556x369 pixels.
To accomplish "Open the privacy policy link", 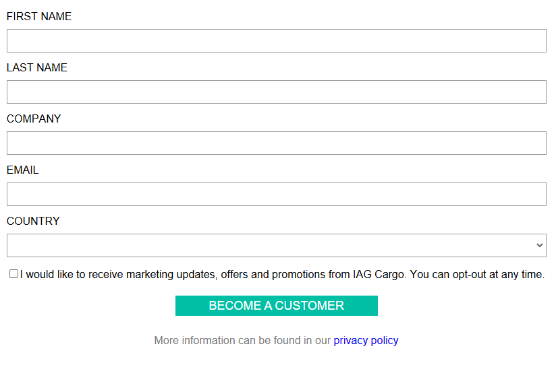I will (x=366, y=341).
